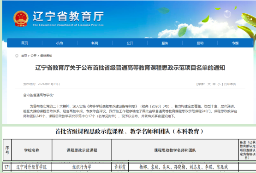The image size is (256, 173).
Task: Click the English subtitle Educational Department of Liaoning Province
Action: 68,25
